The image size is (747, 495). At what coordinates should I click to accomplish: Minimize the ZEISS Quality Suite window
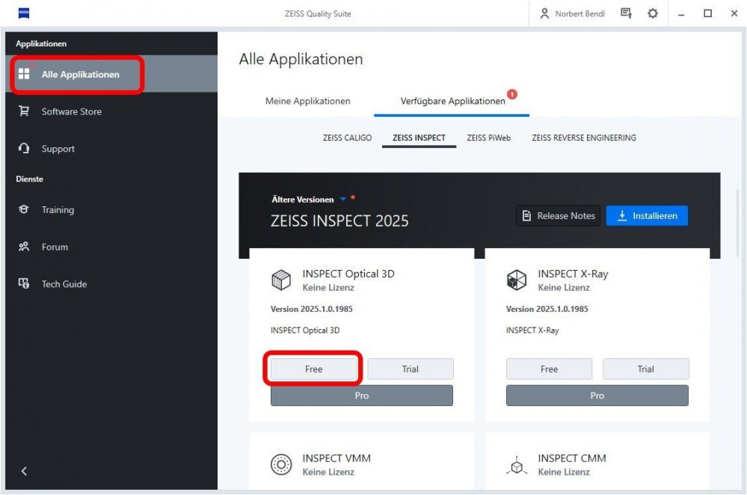click(681, 13)
